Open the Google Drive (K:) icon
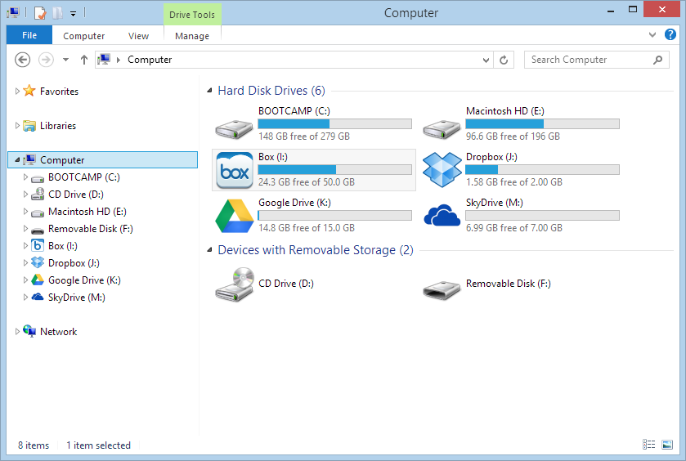Viewport: 686px width, 461px height. pyautogui.click(x=235, y=216)
